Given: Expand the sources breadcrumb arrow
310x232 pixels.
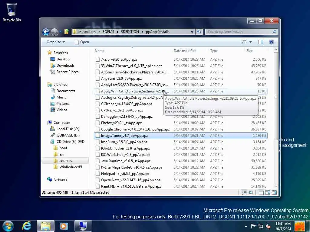Looking at the screenshot, I should click(99, 32).
